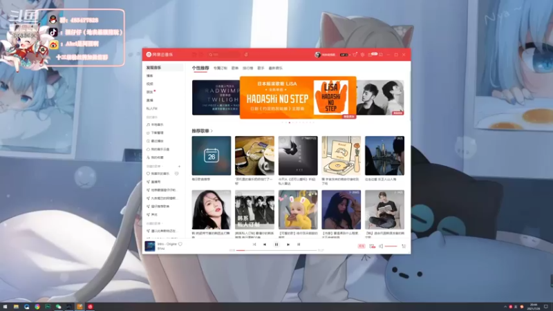This screenshot has height=311, width=553.
Task: Open the sound quality selector in player bar
Action: click(x=362, y=246)
